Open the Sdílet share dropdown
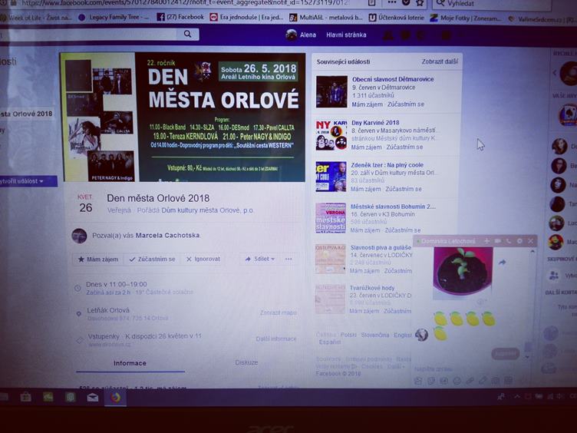Screen dimensions: 577x433 [x=260, y=259]
